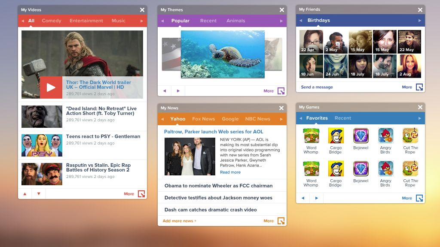Image resolution: width=440 pixels, height=247 pixels.
Task: Open expand icon in My Friends footer
Action: pos(419,87)
